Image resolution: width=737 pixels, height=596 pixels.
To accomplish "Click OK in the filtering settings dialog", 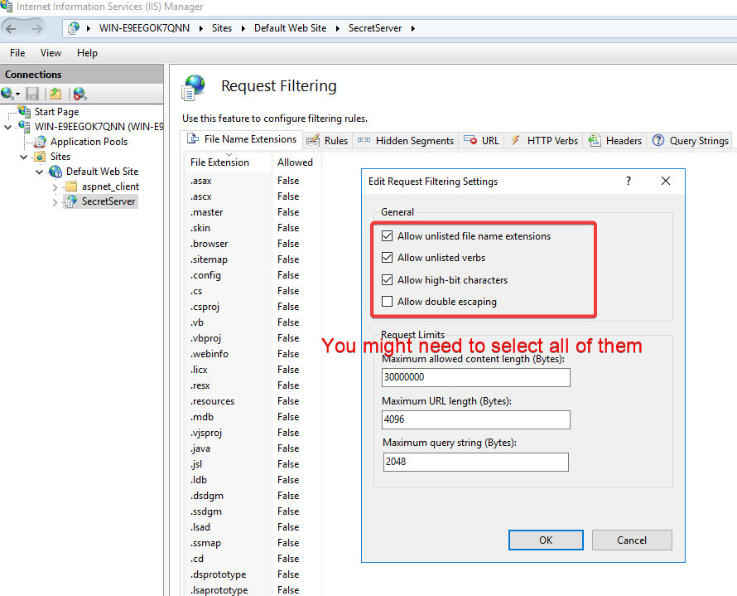I will (546, 540).
